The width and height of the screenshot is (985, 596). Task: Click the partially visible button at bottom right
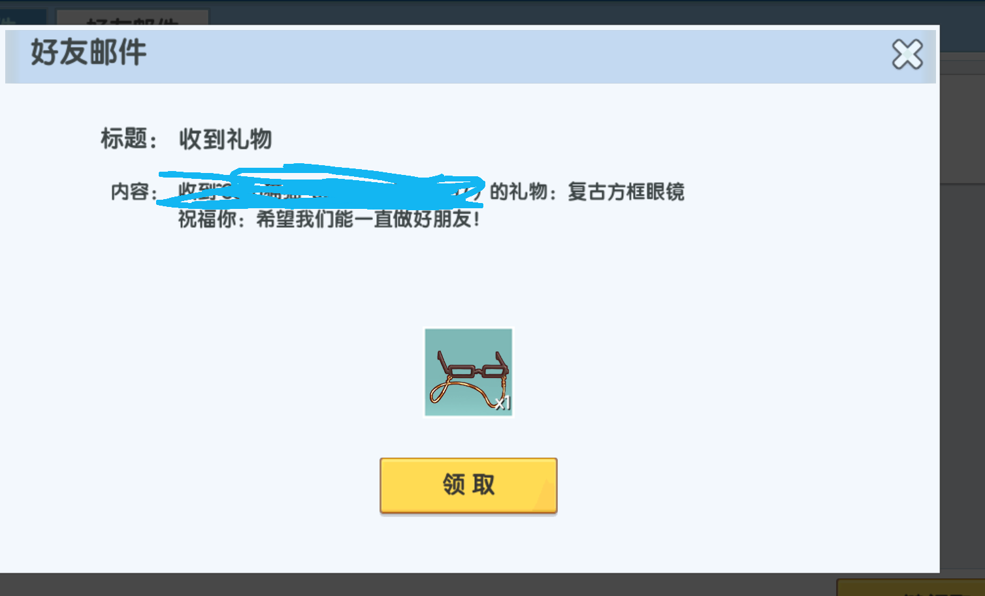coord(911,587)
